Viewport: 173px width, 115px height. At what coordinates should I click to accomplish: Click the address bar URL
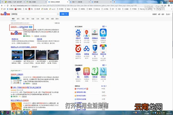tap(75, 5)
